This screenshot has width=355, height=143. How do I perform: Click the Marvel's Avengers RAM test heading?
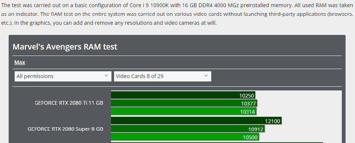pyautogui.click(x=65, y=47)
